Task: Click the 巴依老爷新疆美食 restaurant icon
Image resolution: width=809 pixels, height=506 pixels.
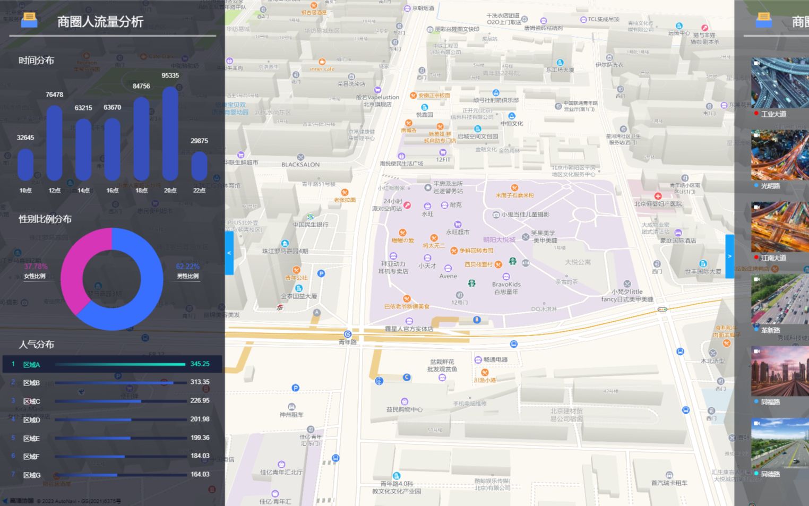Action: pos(407,298)
